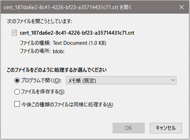Screen dimensions: 190x140
Task: Select the プログラムで開く radio button
Action: (x=17, y=80)
